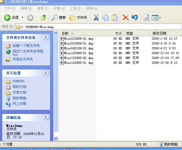Click file icon of Mini122808-01.dmp
The image size is (182, 150).
click(x=62, y=63)
